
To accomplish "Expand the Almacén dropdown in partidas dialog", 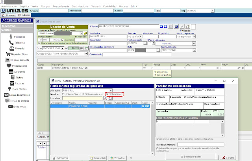I will point(111,90).
